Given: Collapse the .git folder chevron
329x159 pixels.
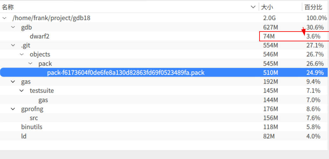Looking at the screenshot, I should (x=13, y=45).
